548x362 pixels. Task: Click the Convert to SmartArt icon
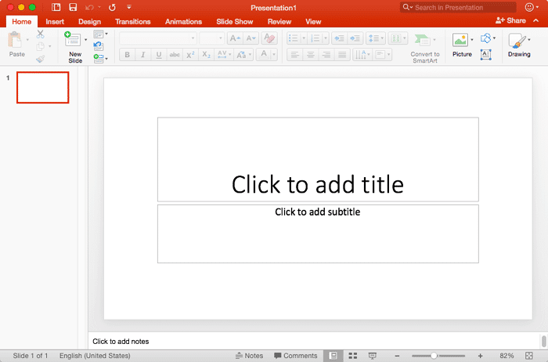(x=422, y=40)
